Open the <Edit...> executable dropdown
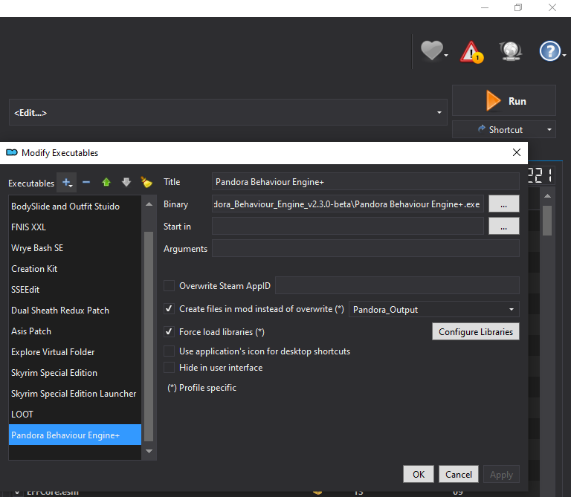This screenshot has height=497, width=571. pyautogui.click(x=228, y=112)
